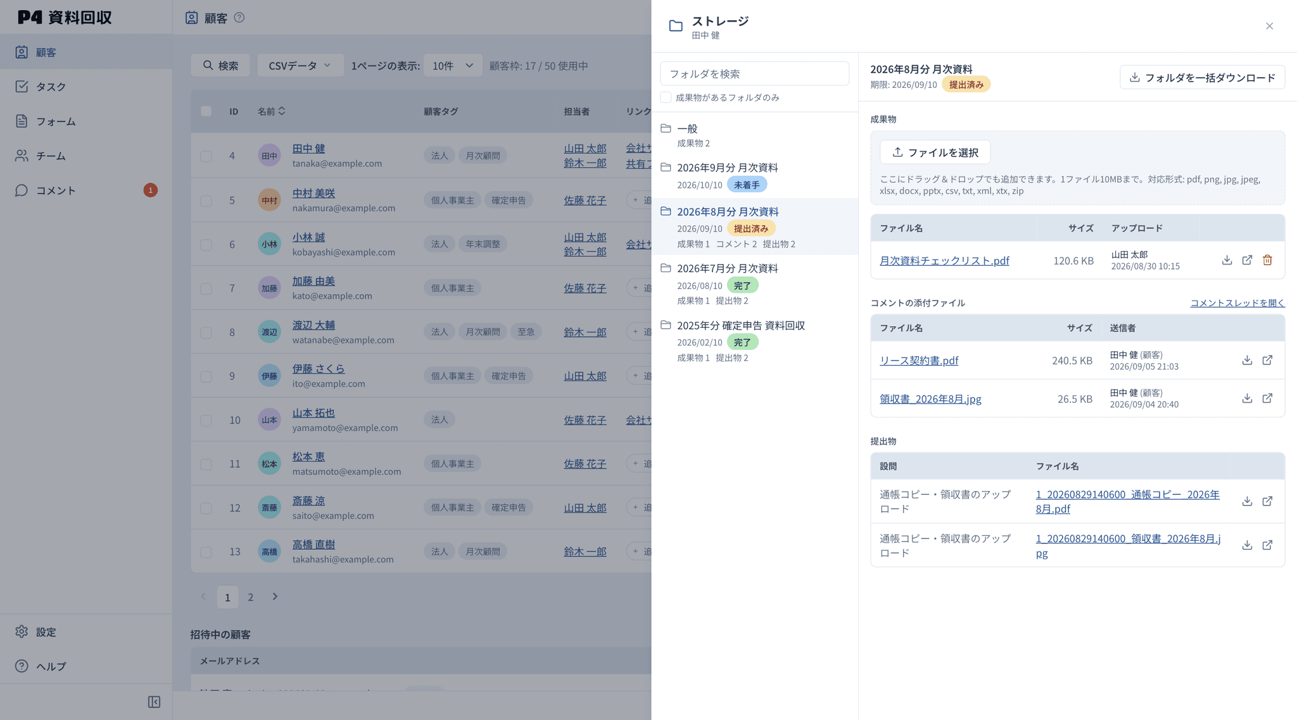1297x720 pixels.
Task: Open フォーム from the sidebar
Action: point(86,121)
